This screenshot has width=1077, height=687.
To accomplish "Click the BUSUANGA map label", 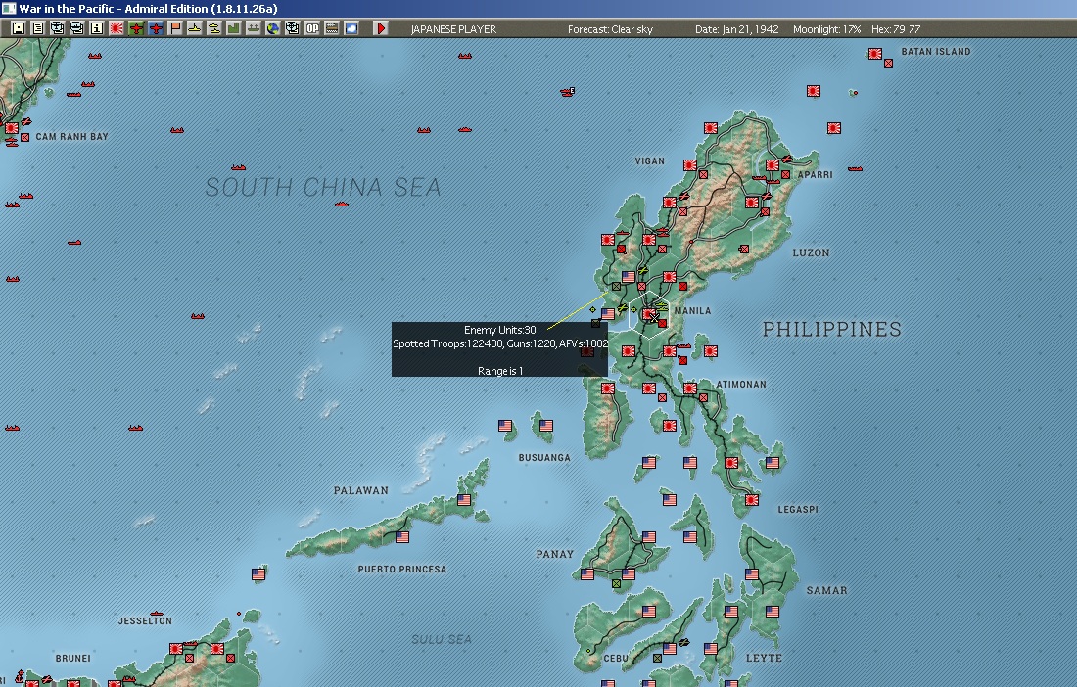I will 544,458.
